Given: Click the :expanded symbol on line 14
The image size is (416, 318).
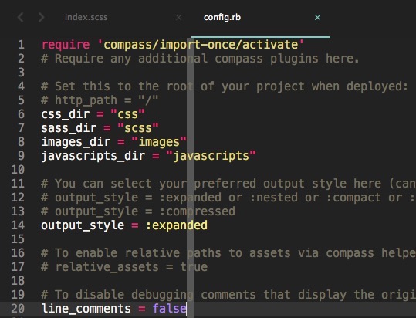Looking at the screenshot, I should (x=177, y=225).
